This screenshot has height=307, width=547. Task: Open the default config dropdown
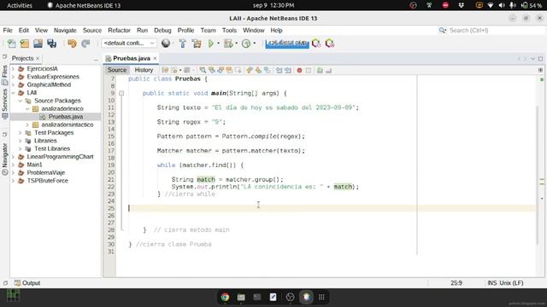tap(129, 43)
